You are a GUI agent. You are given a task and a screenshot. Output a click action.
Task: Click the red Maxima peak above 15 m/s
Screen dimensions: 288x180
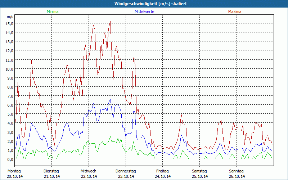click(x=110, y=22)
